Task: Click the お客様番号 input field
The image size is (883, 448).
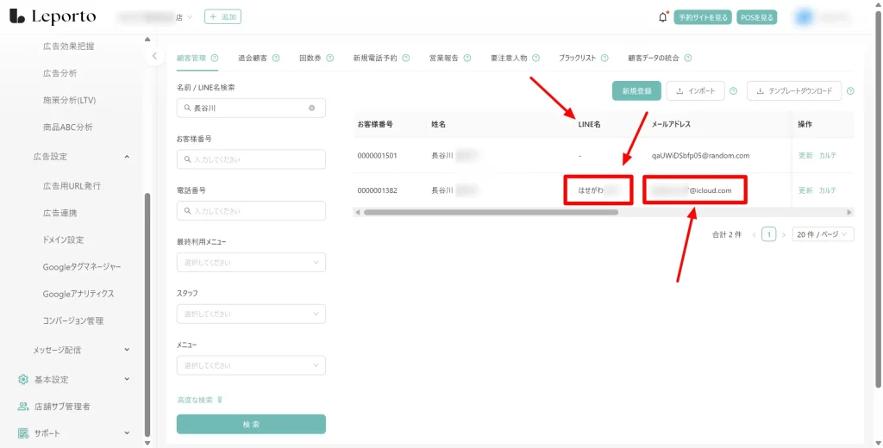Action: pos(251,159)
